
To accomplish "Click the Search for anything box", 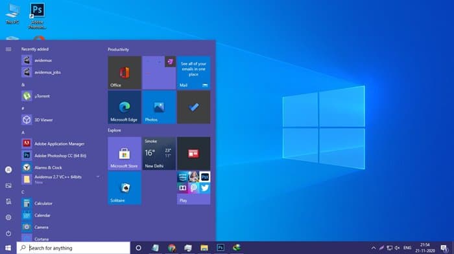I will tap(73, 248).
